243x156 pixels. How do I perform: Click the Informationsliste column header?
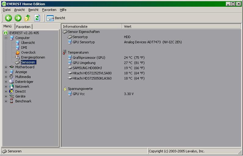click(x=92, y=27)
